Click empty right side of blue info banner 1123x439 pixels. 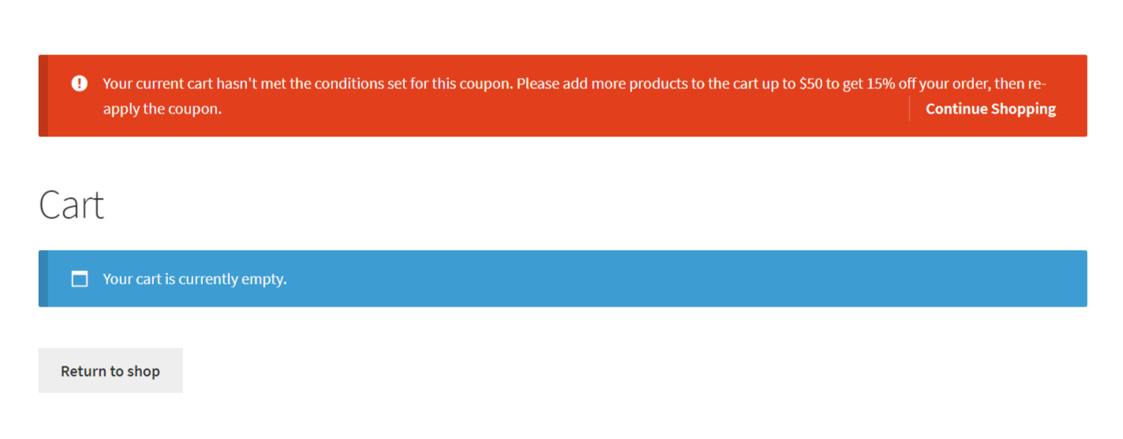pos(687,278)
